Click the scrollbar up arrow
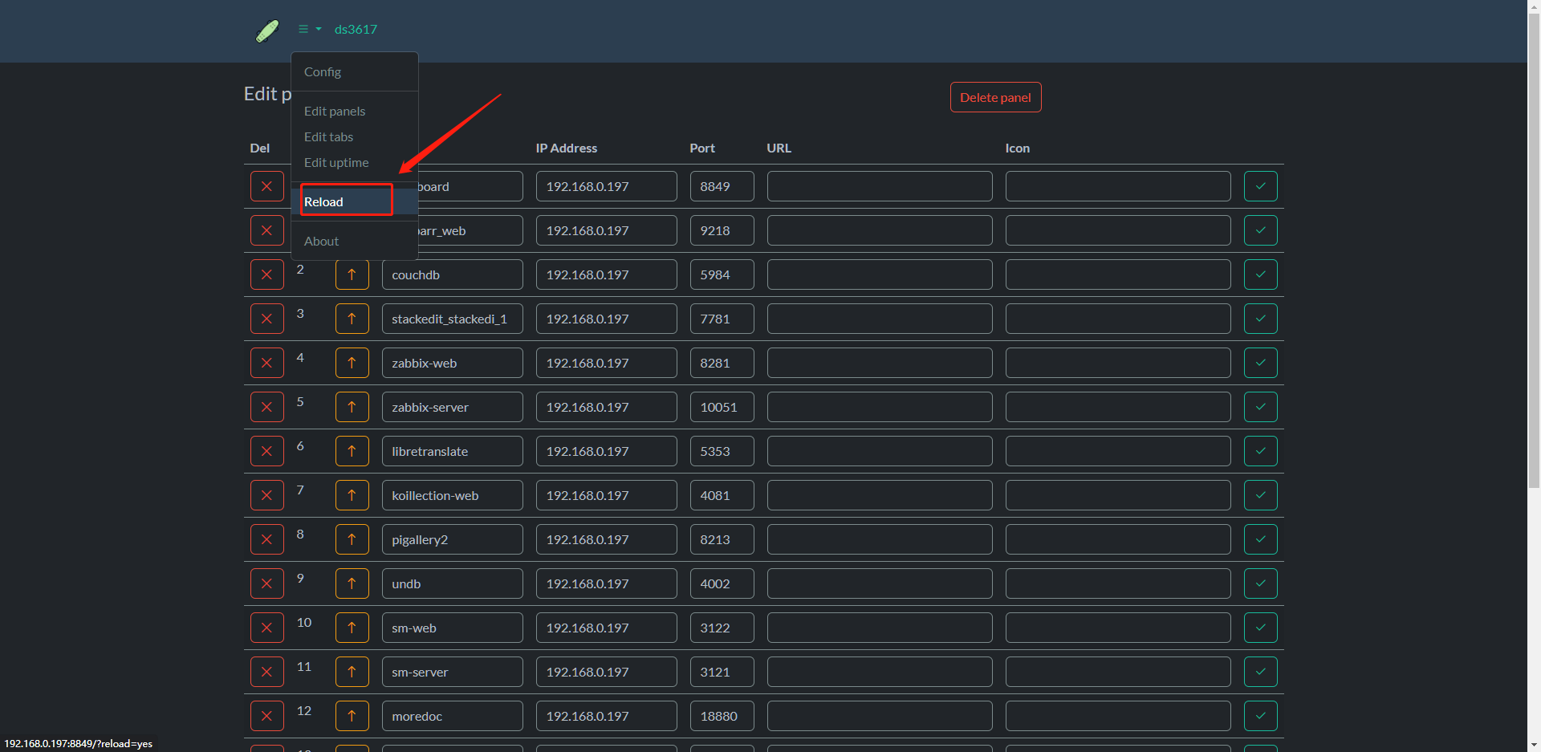The image size is (1541, 752). 1534,6
